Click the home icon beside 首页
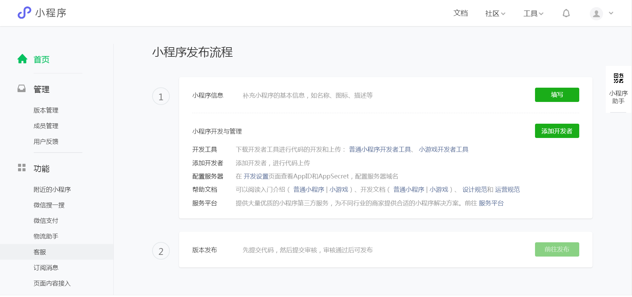632x297 pixels. click(x=22, y=59)
